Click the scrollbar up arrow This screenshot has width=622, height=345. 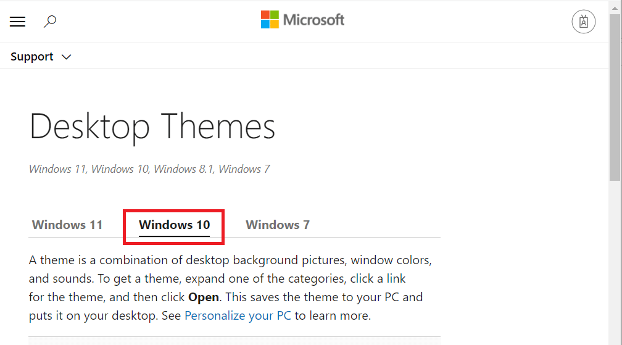(x=615, y=8)
